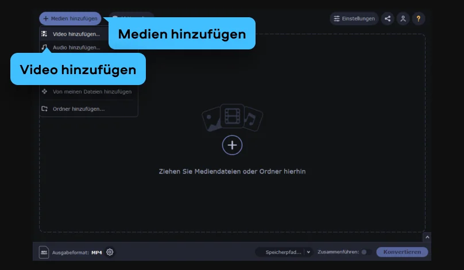Click the Ausgabeformat: MP4 label
This screenshot has height=270, width=464.
pos(77,253)
